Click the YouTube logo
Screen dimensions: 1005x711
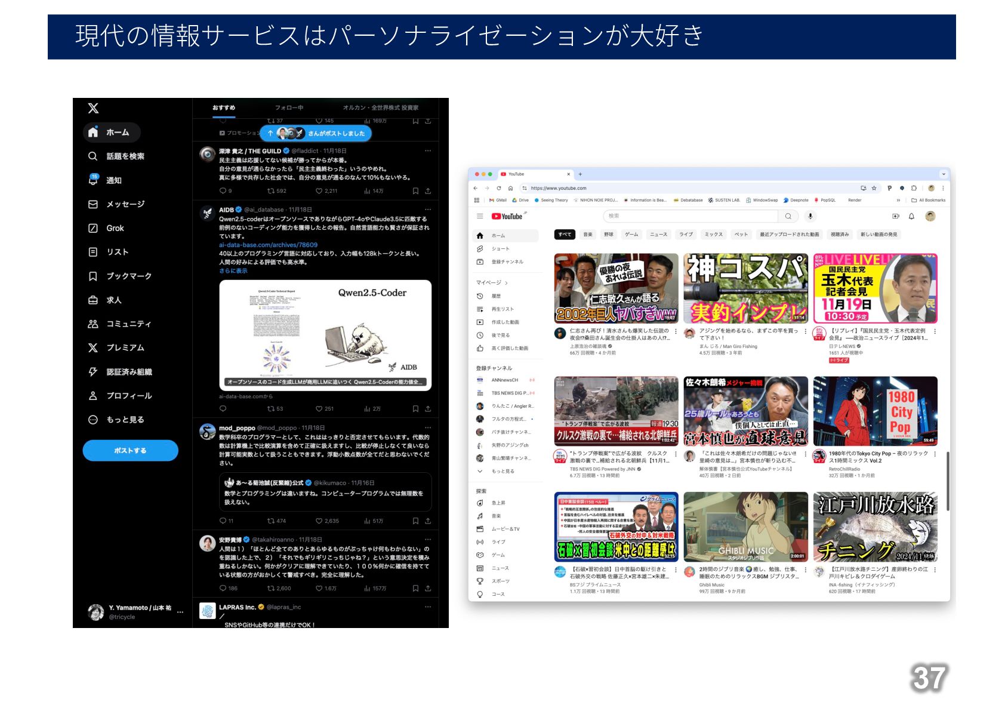click(x=507, y=217)
